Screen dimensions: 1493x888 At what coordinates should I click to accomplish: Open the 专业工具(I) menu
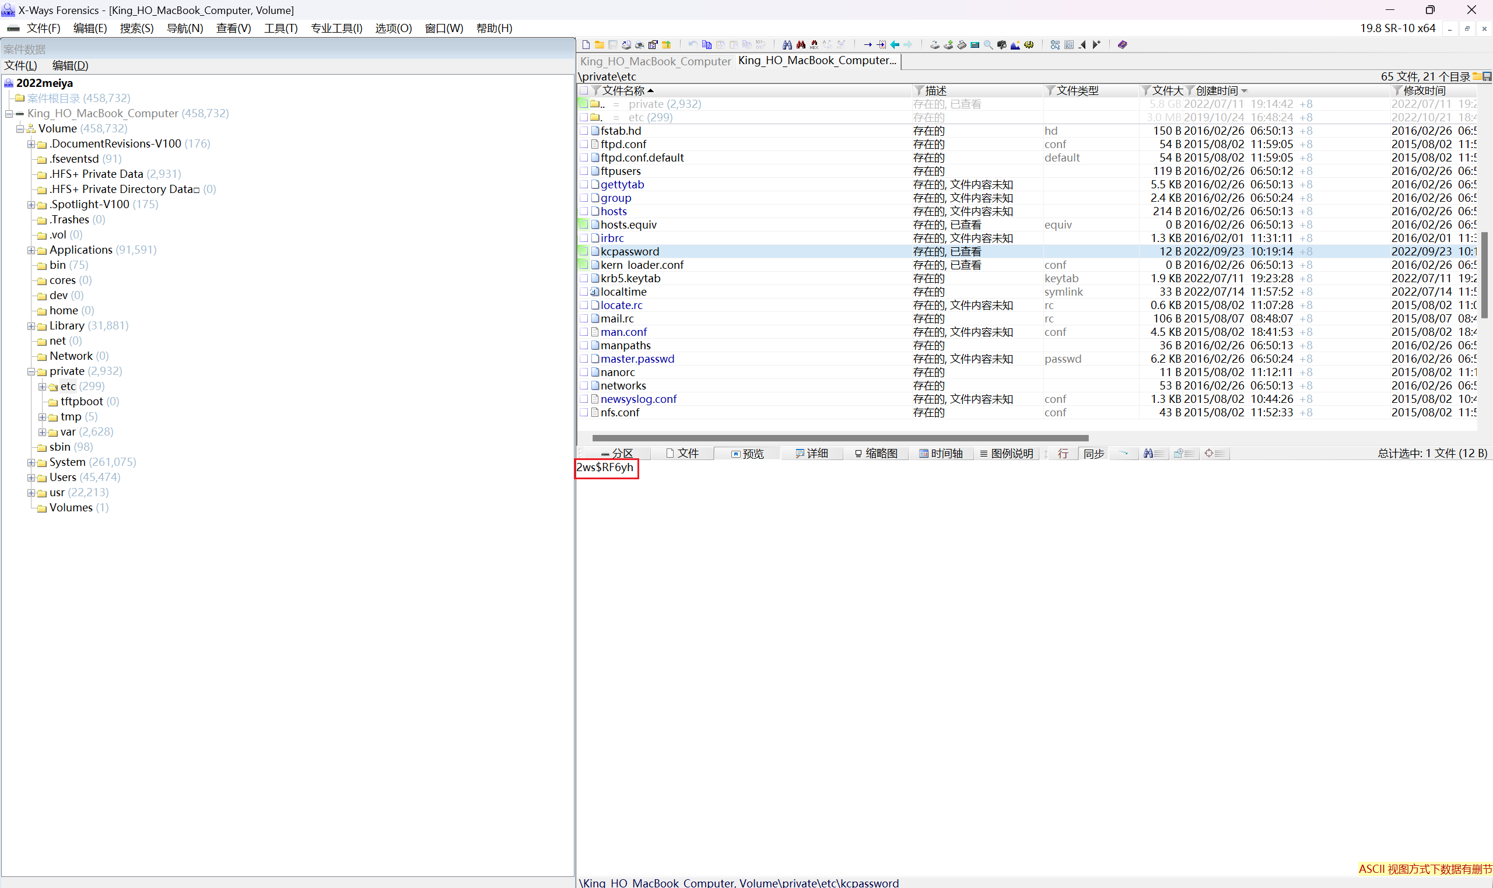(x=337, y=28)
